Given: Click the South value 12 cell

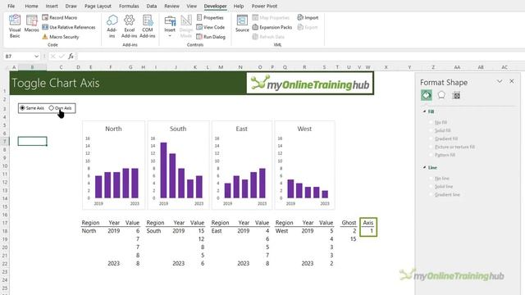Looking at the screenshot, I should (x=197, y=238).
